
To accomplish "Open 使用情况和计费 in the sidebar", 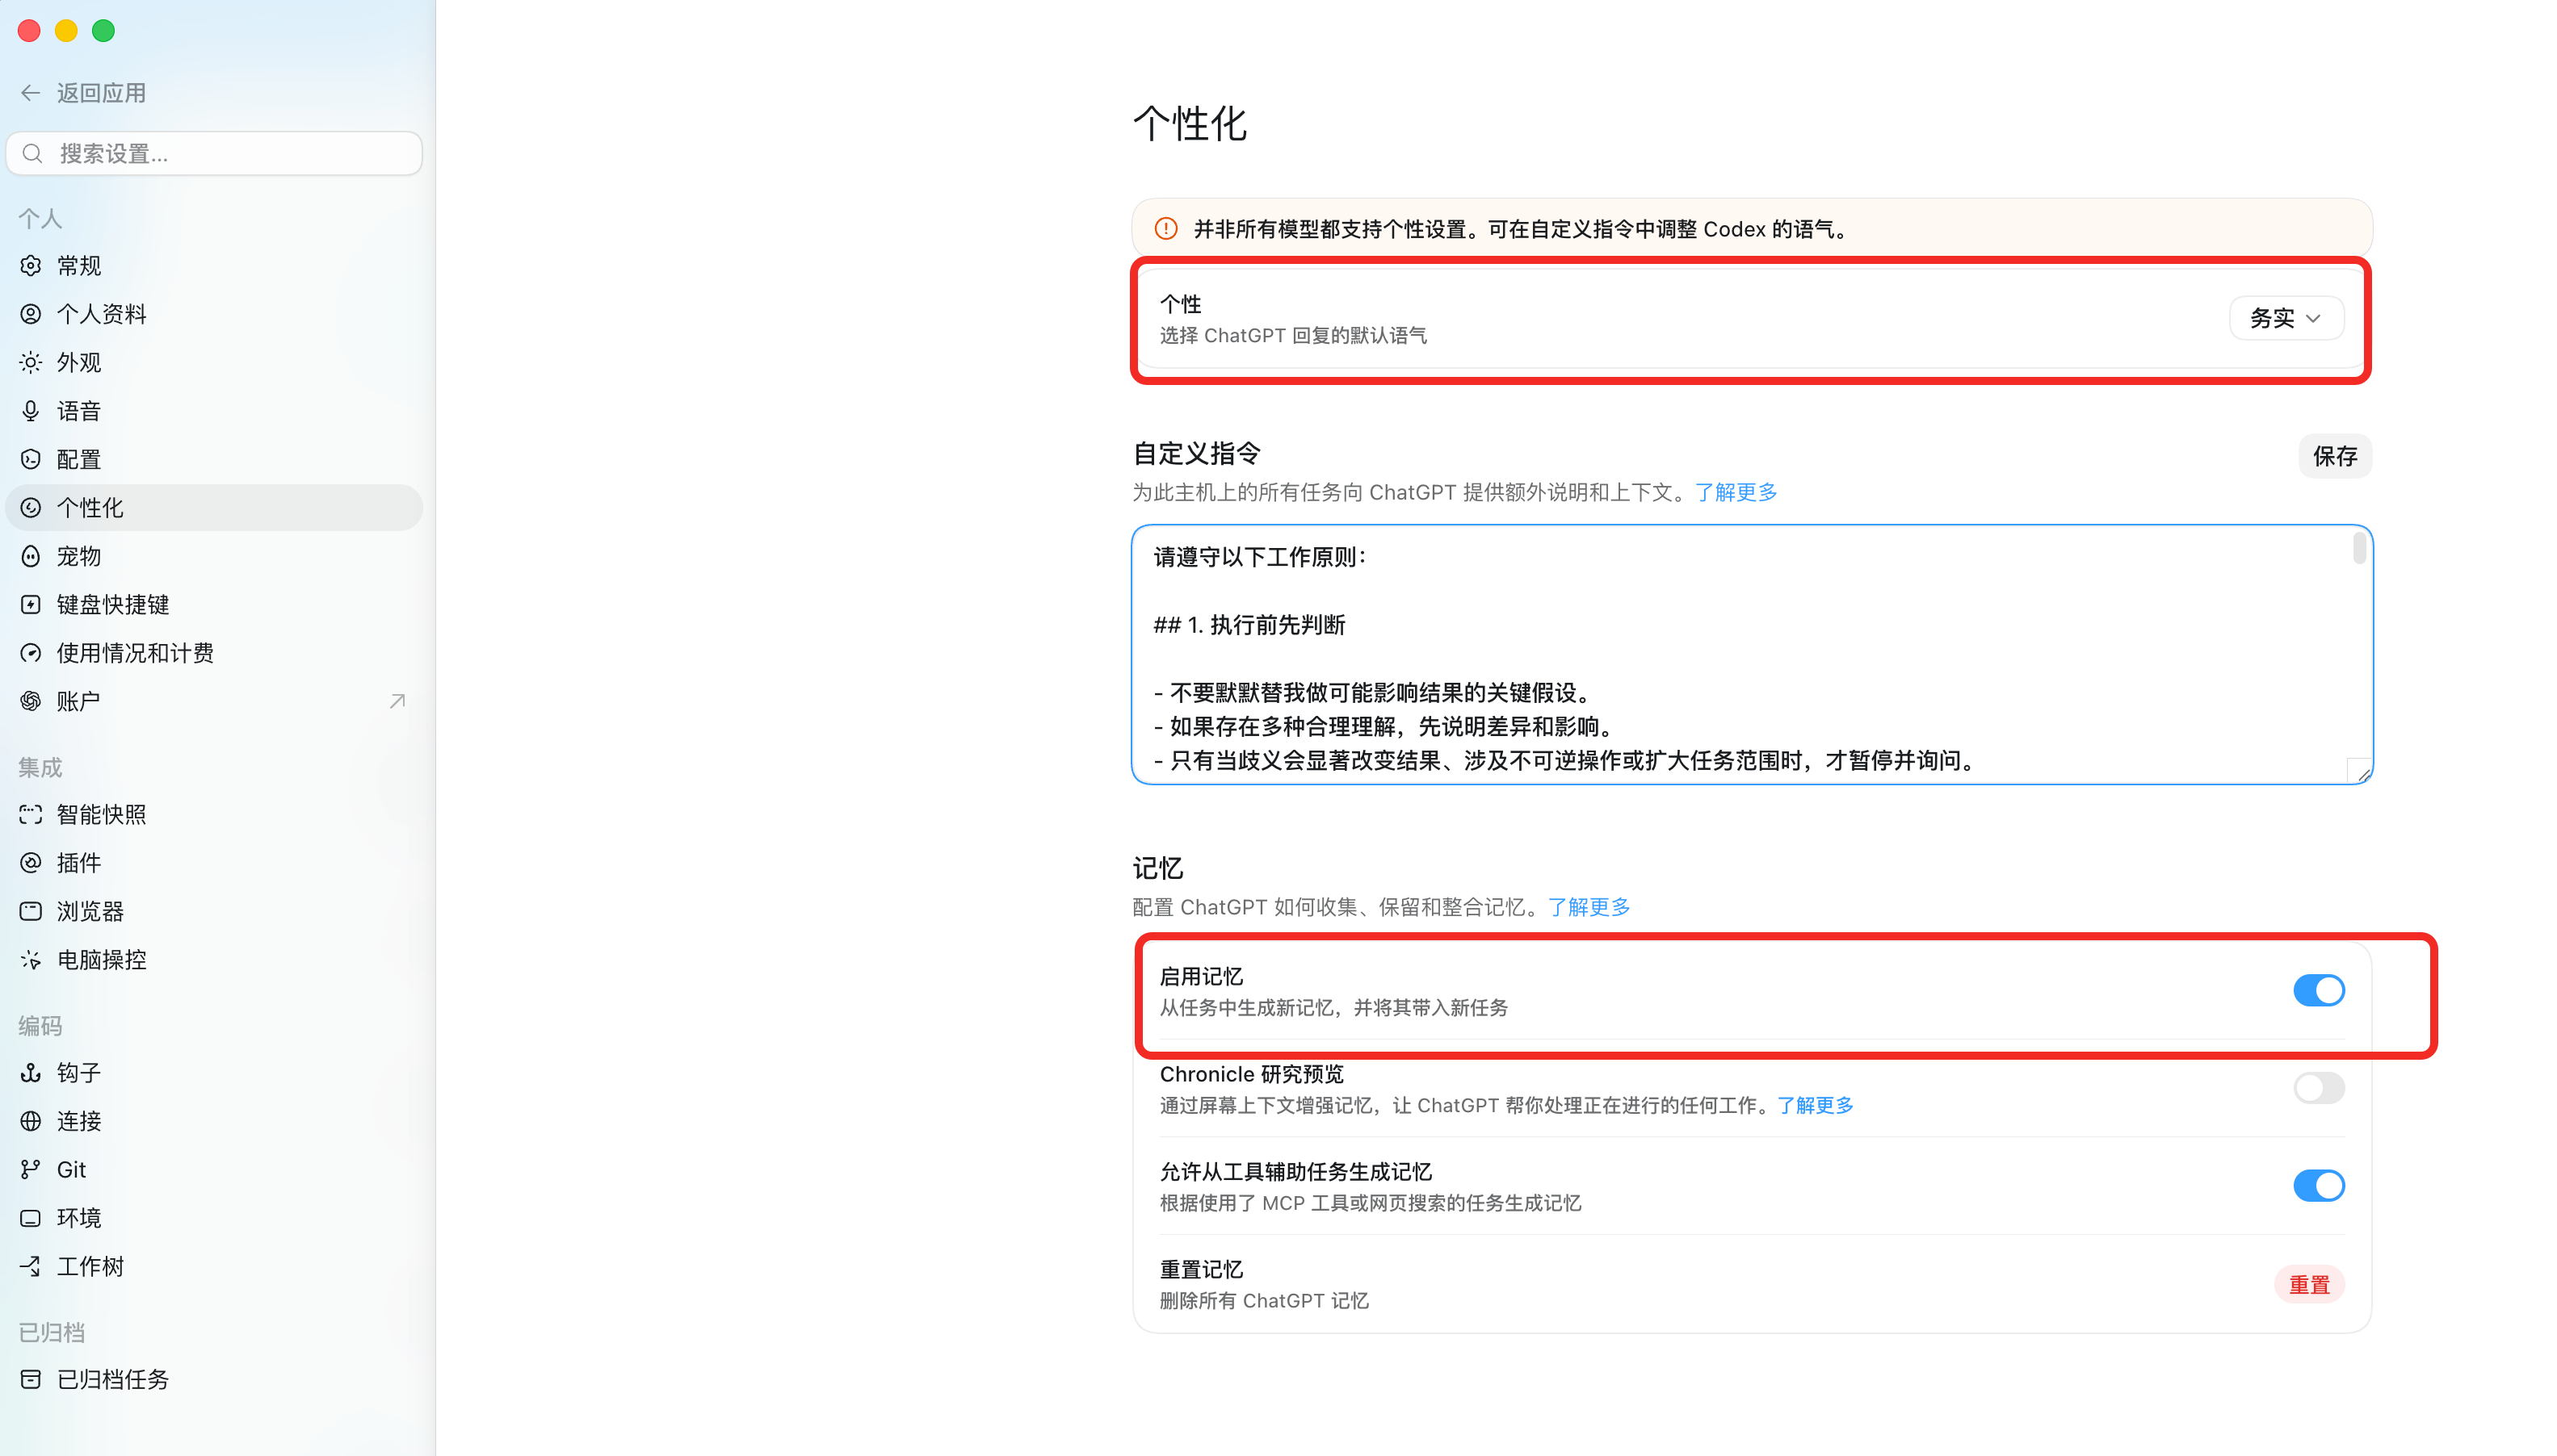I will pyautogui.click(x=213, y=653).
